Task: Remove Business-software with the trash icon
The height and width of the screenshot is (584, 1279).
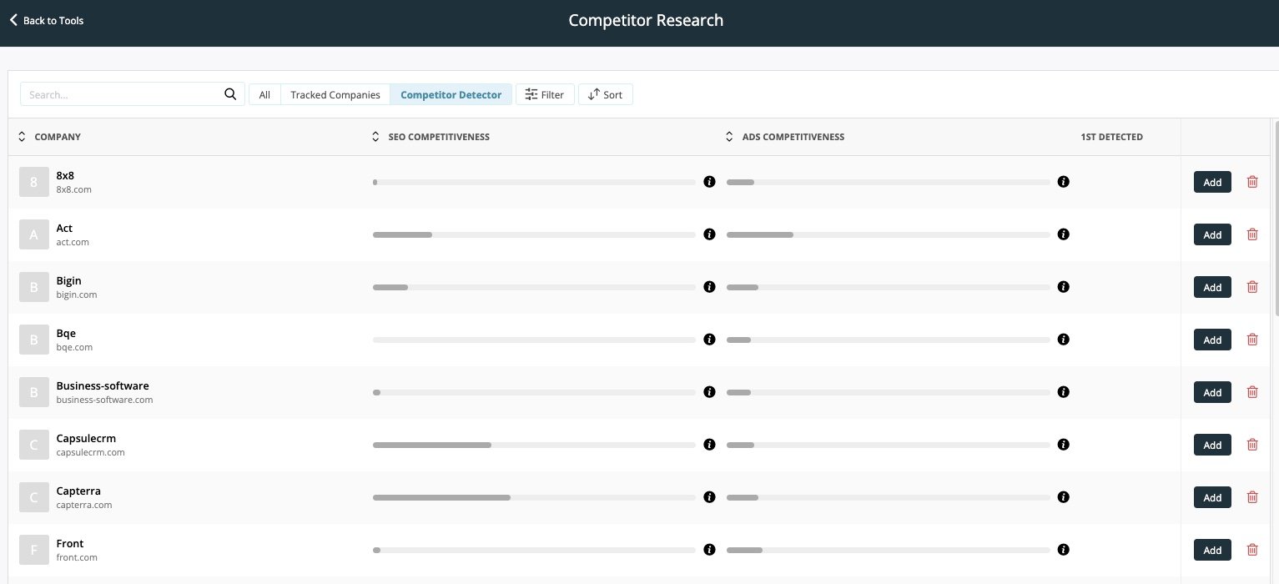Action: (1252, 392)
